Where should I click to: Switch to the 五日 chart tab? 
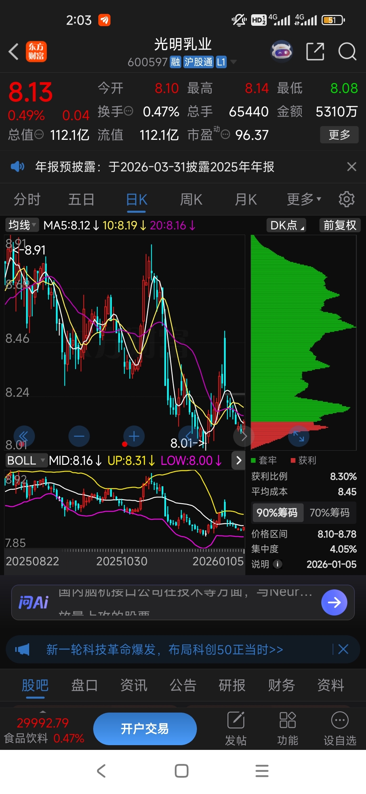click(81, 200)
